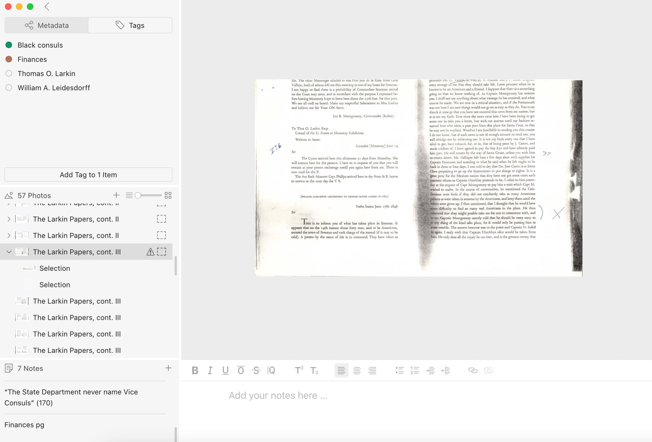The image size is (652, 442).
Task: Click selection icon on selected cont. III row
Action: [x=162, y=252]
